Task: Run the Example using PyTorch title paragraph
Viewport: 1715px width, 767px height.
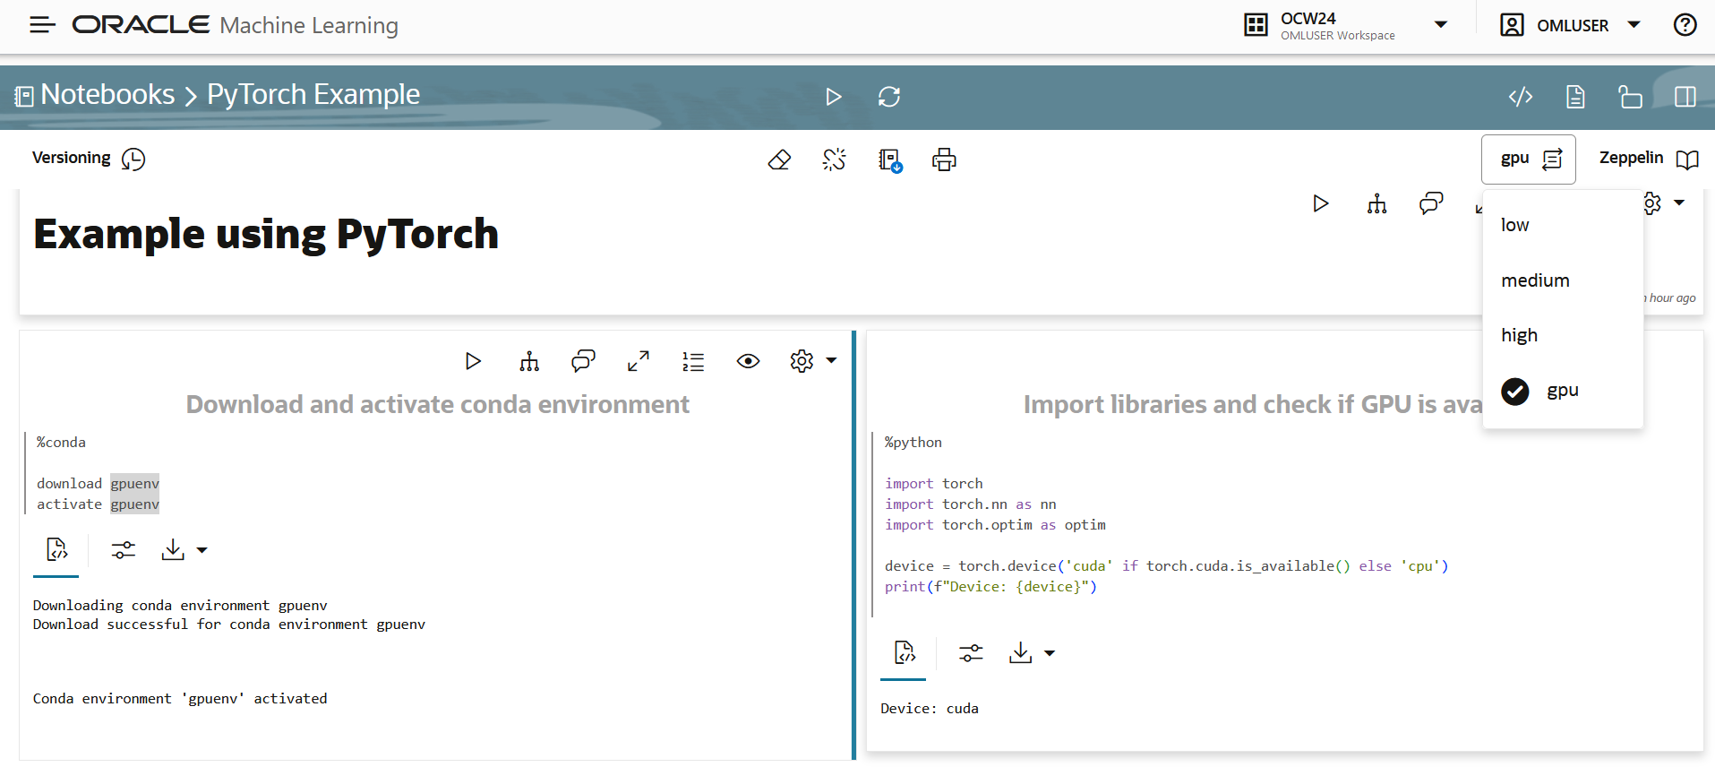Action: (x=1321, y=203)
